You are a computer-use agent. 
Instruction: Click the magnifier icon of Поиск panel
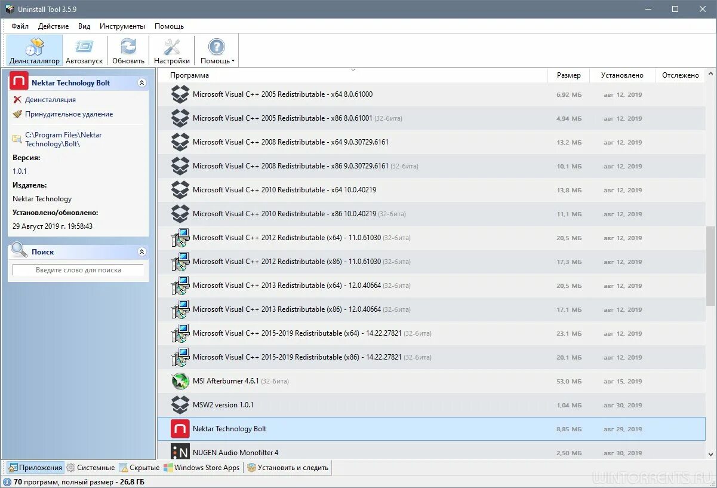coord(19,250)
